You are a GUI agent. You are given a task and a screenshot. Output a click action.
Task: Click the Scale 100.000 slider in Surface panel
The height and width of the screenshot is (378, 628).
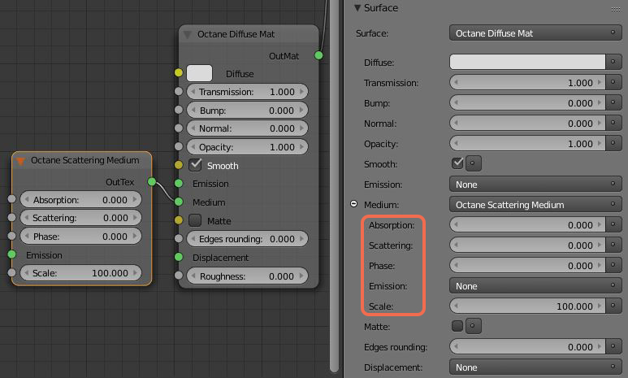tap(535, 306)
